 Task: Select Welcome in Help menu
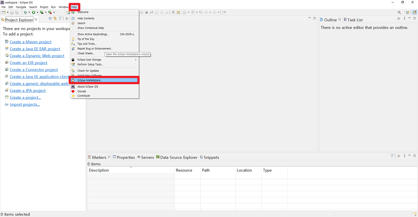click(x=105, y=12)
